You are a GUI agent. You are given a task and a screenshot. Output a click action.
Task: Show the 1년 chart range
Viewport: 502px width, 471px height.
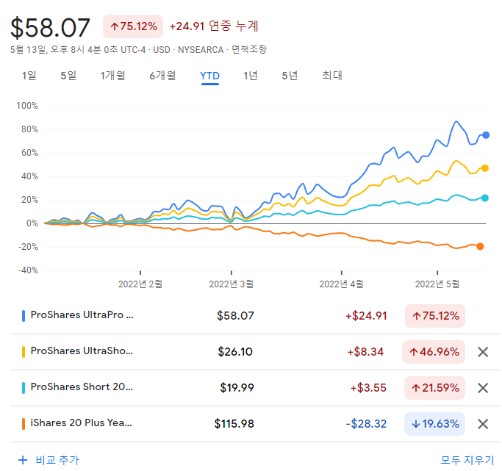(251, 76)
